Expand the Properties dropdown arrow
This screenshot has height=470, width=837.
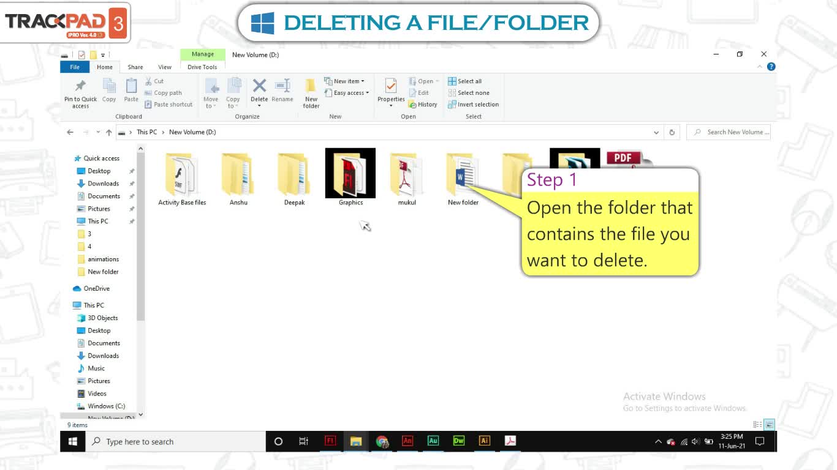click(391, 106)
